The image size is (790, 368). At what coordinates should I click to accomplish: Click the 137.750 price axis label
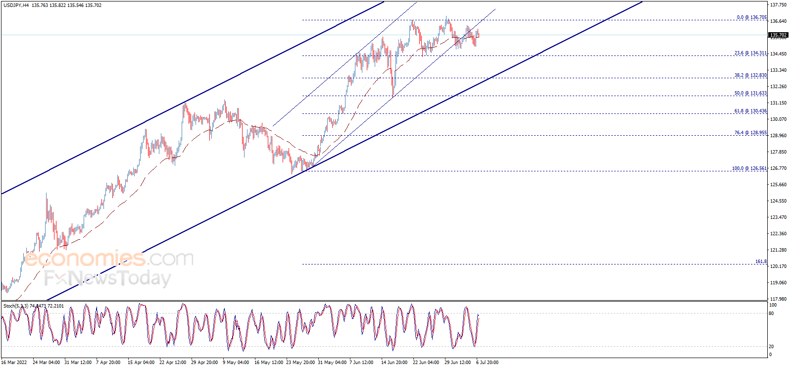point(778,5)
